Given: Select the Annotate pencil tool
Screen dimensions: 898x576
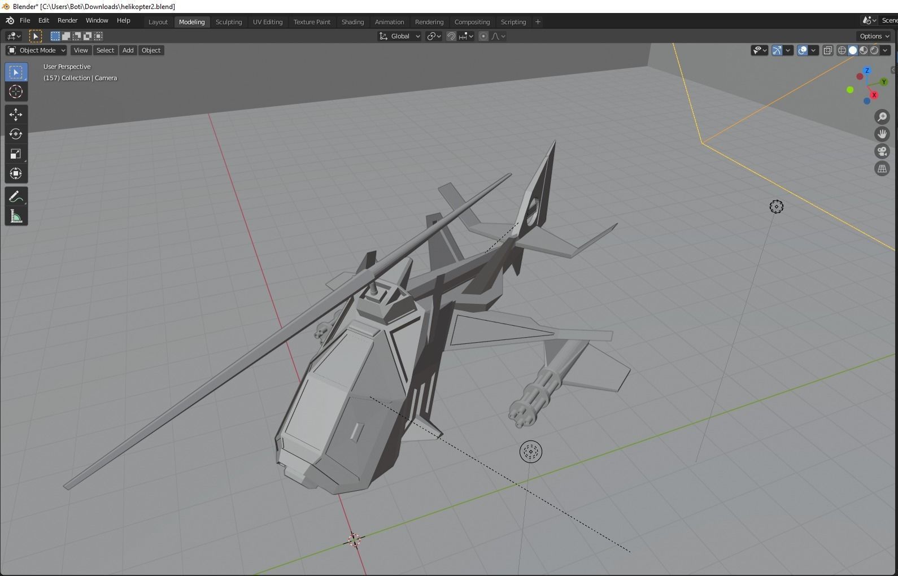Looking at the screenshot, I should tap(16, 197).
